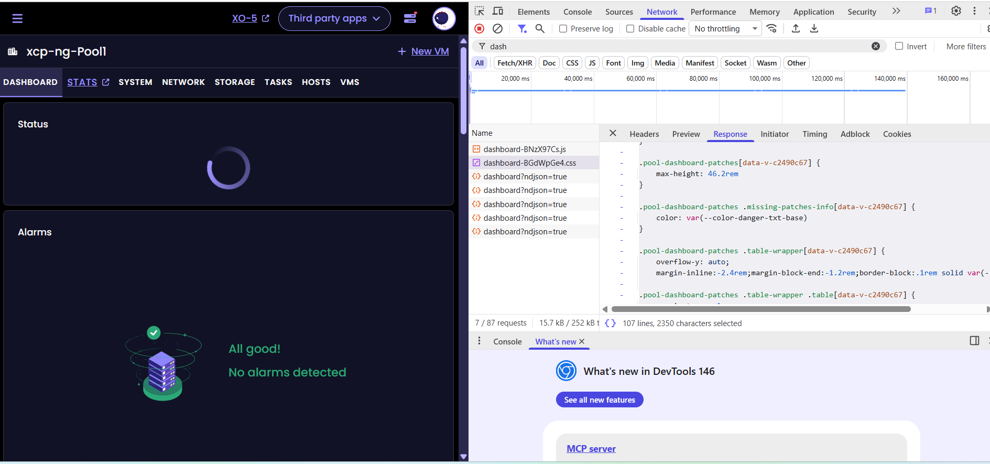Open the request Timing tab
The width and height of the screenshot is (990, 464).
pyautogui.click(x=814, y=134)
